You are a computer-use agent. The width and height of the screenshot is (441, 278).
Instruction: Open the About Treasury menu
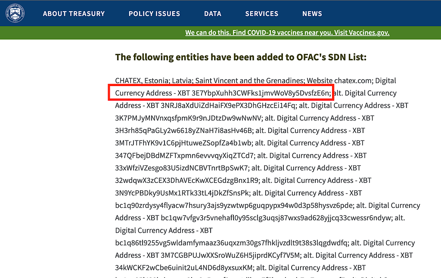click(74, 14)
